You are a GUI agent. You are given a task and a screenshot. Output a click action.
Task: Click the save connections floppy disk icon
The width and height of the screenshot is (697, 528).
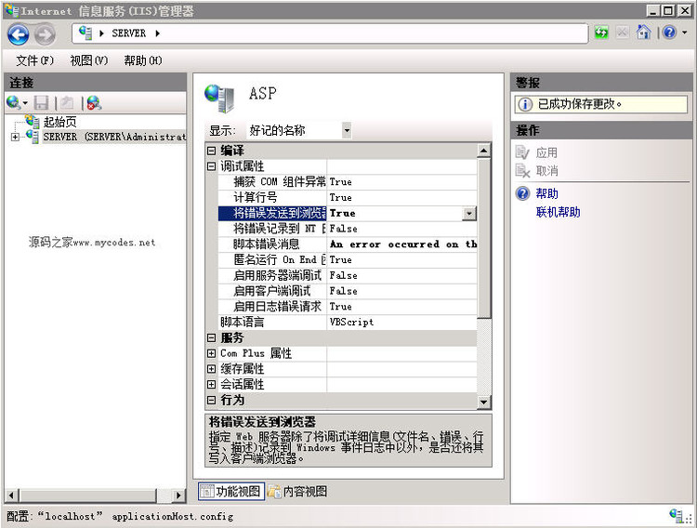click(42, 103)
